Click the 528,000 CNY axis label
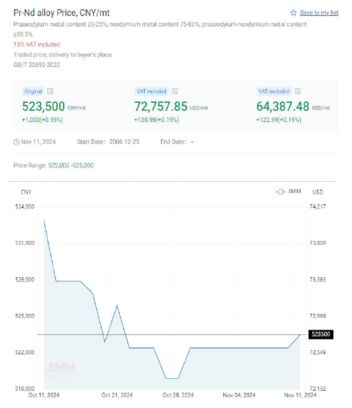Screen dimensions: 352x408 25,280
